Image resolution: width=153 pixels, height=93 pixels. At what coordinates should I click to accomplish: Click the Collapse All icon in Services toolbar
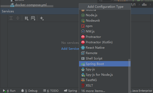pyautogui.click(x=18, y=18)
